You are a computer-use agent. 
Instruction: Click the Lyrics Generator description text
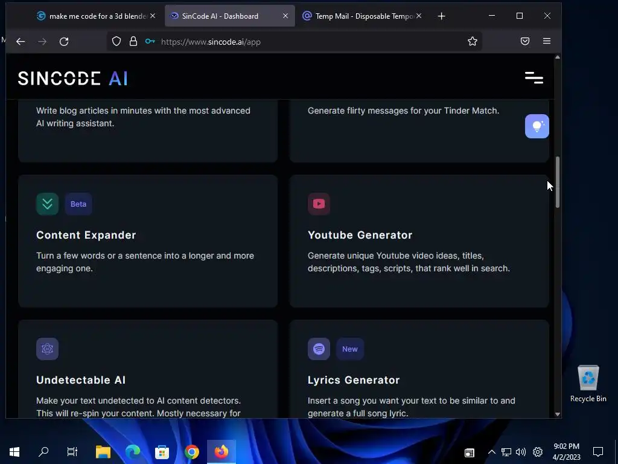pyautogui.click(x=412, y=407)
